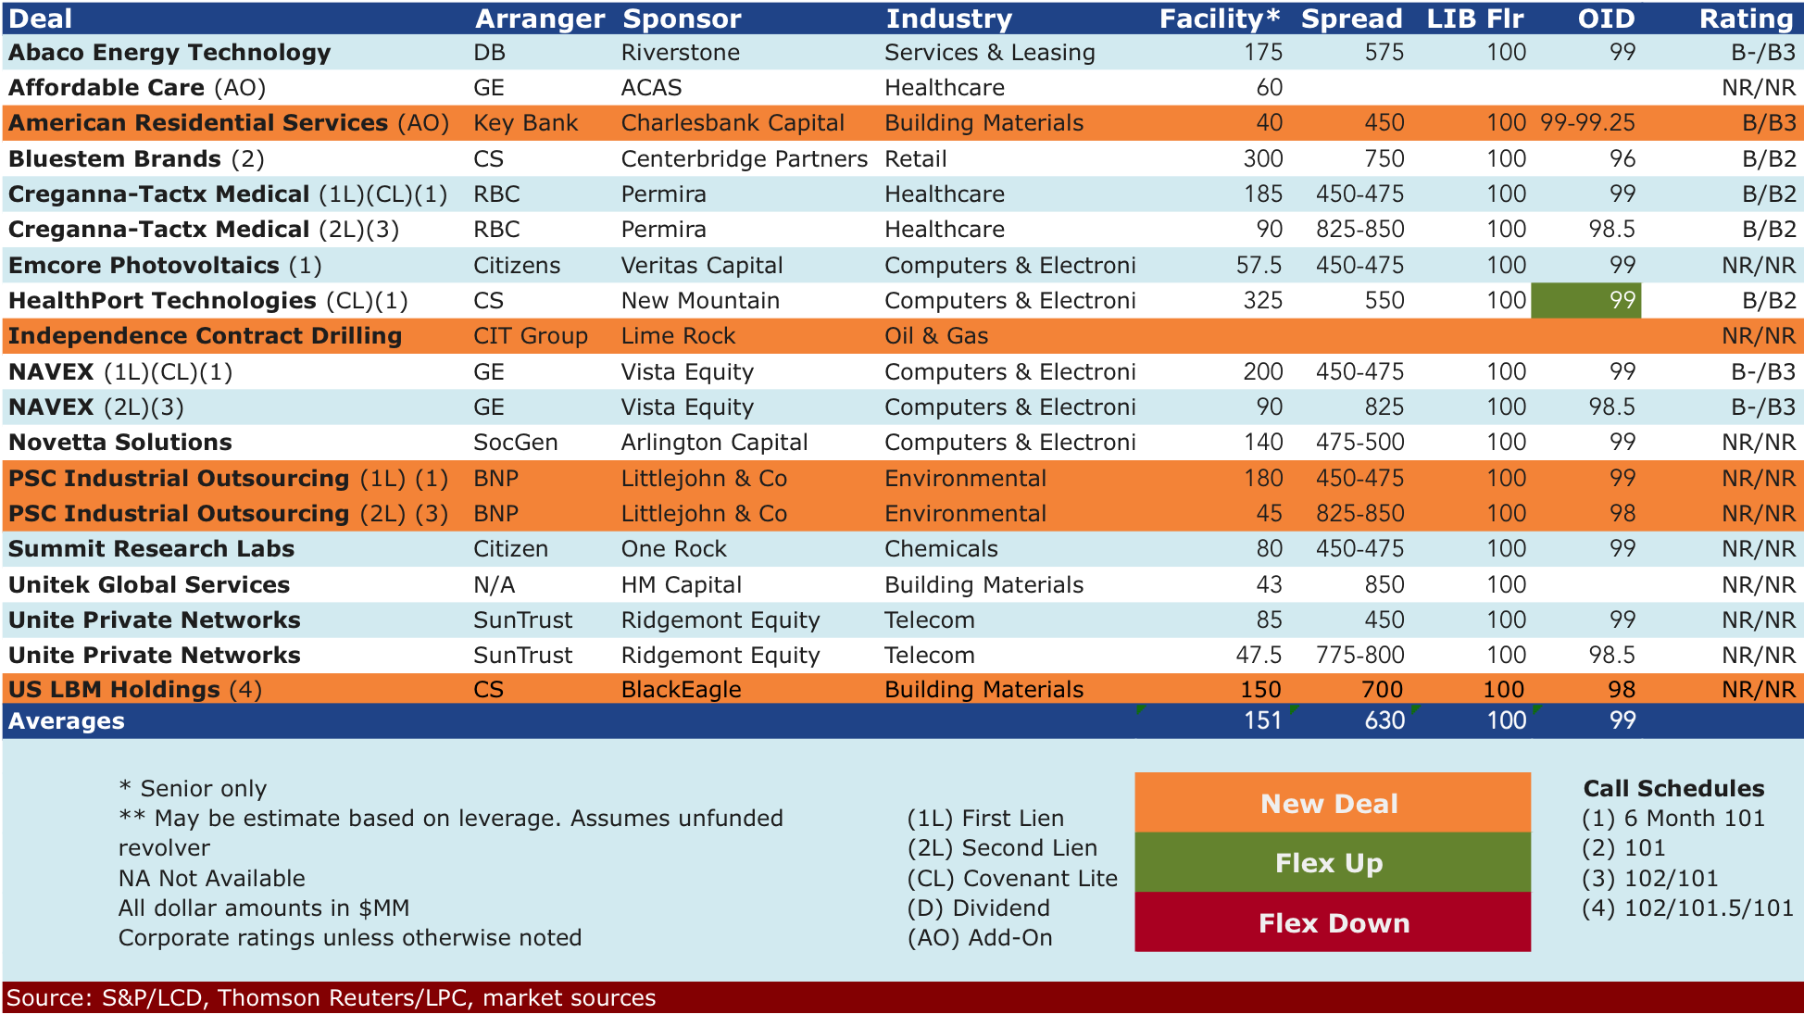Click Lime Rock sponsor cell
Viewport: 1804px width, 1014px height.
pyautogui.click(x=678, y=336)
